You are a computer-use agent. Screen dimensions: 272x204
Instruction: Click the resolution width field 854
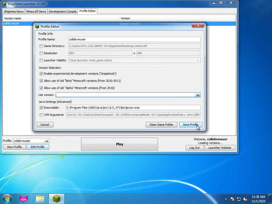click(x=100, y=53)
